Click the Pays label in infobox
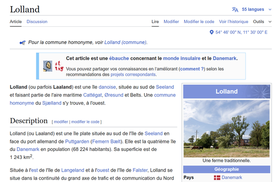The height and width of the screenshot is (182, 280). click(189, 178)
